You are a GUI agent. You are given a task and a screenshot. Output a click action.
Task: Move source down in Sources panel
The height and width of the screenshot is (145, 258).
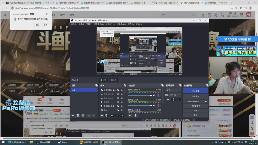tap(122, 116)
